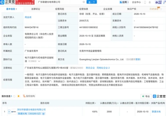Select registered capital 2000万元
Image resolution: width=166 pixels, height=116 pixels.
pyautogui.click(x=84, y=21)
